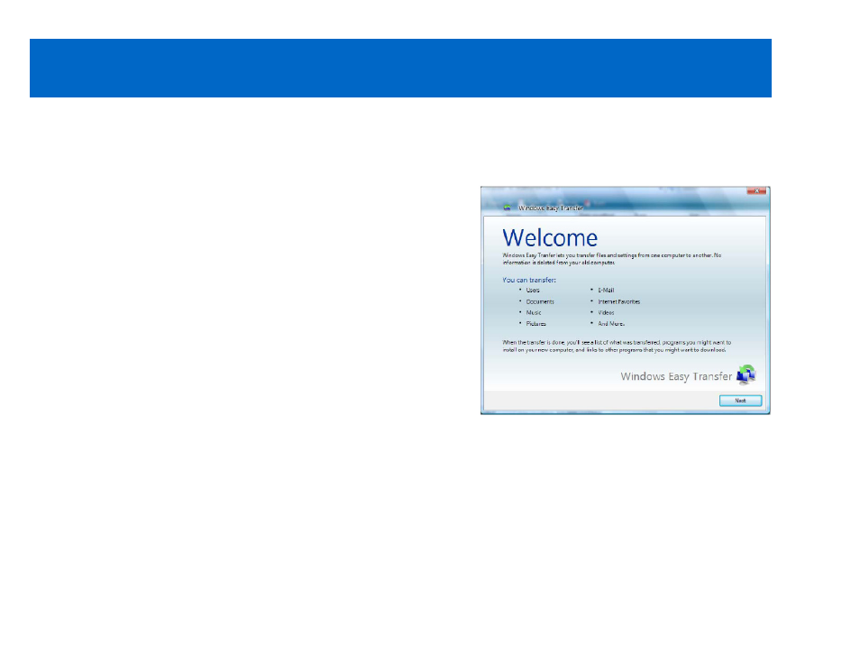Select the Welcome heading
This screenshot has width=860, height=665.
(550, 238)
